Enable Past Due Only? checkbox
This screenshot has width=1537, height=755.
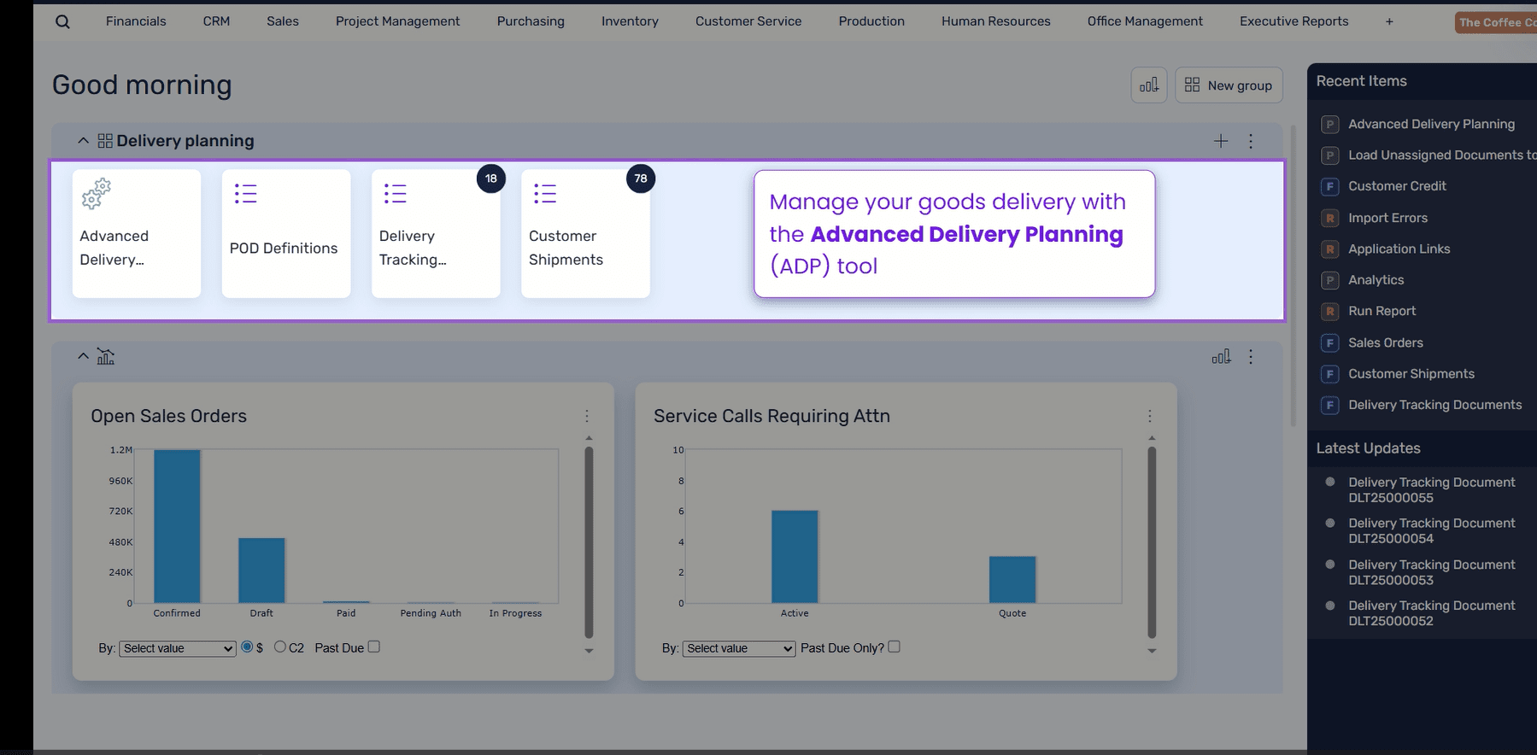pos(894,647)
